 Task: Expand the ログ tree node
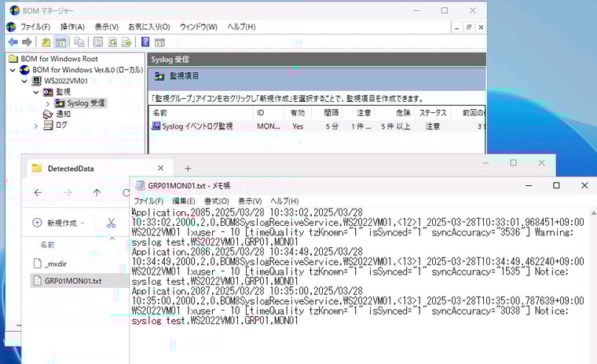36,126
